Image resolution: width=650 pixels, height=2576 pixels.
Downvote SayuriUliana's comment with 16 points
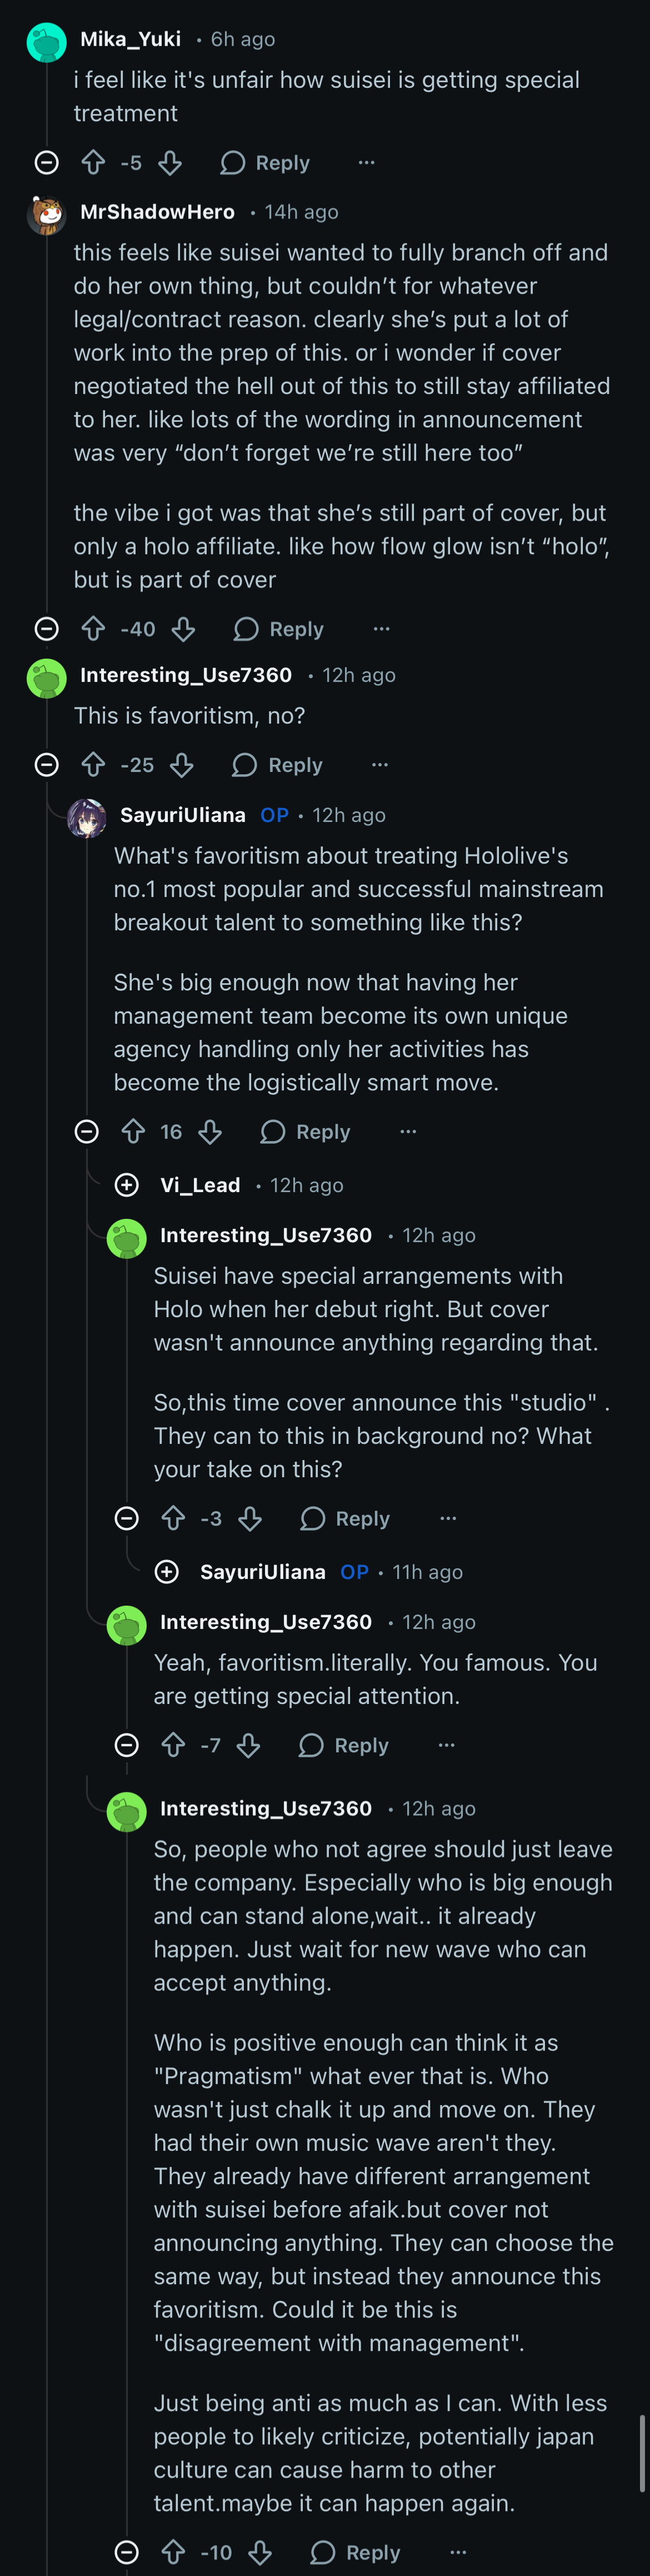coord(210,1131)
